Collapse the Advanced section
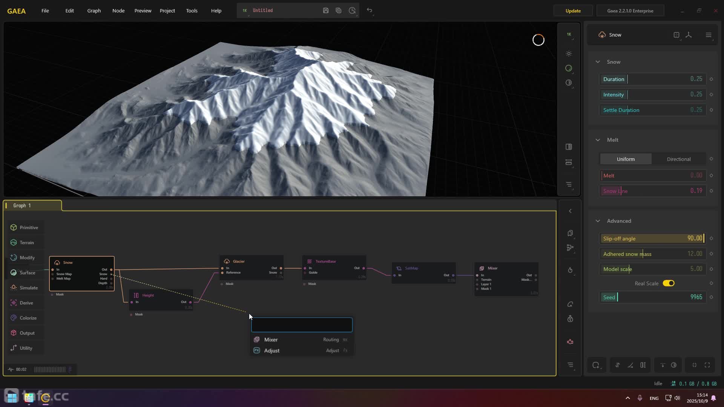Screen dimensions: 724x407 [598, 221]
